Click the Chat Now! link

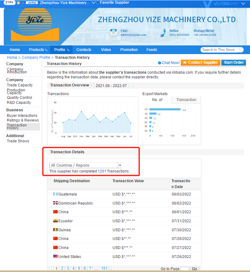point(169,63)
